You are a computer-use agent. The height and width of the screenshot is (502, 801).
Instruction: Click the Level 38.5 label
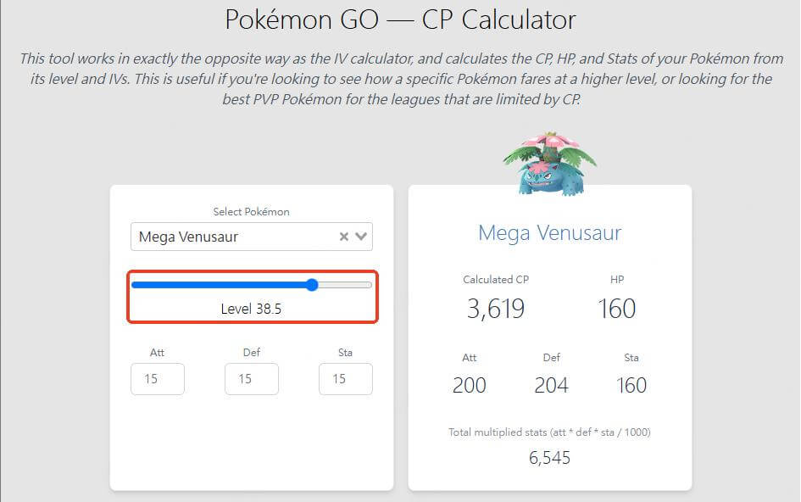click(251, 309)
